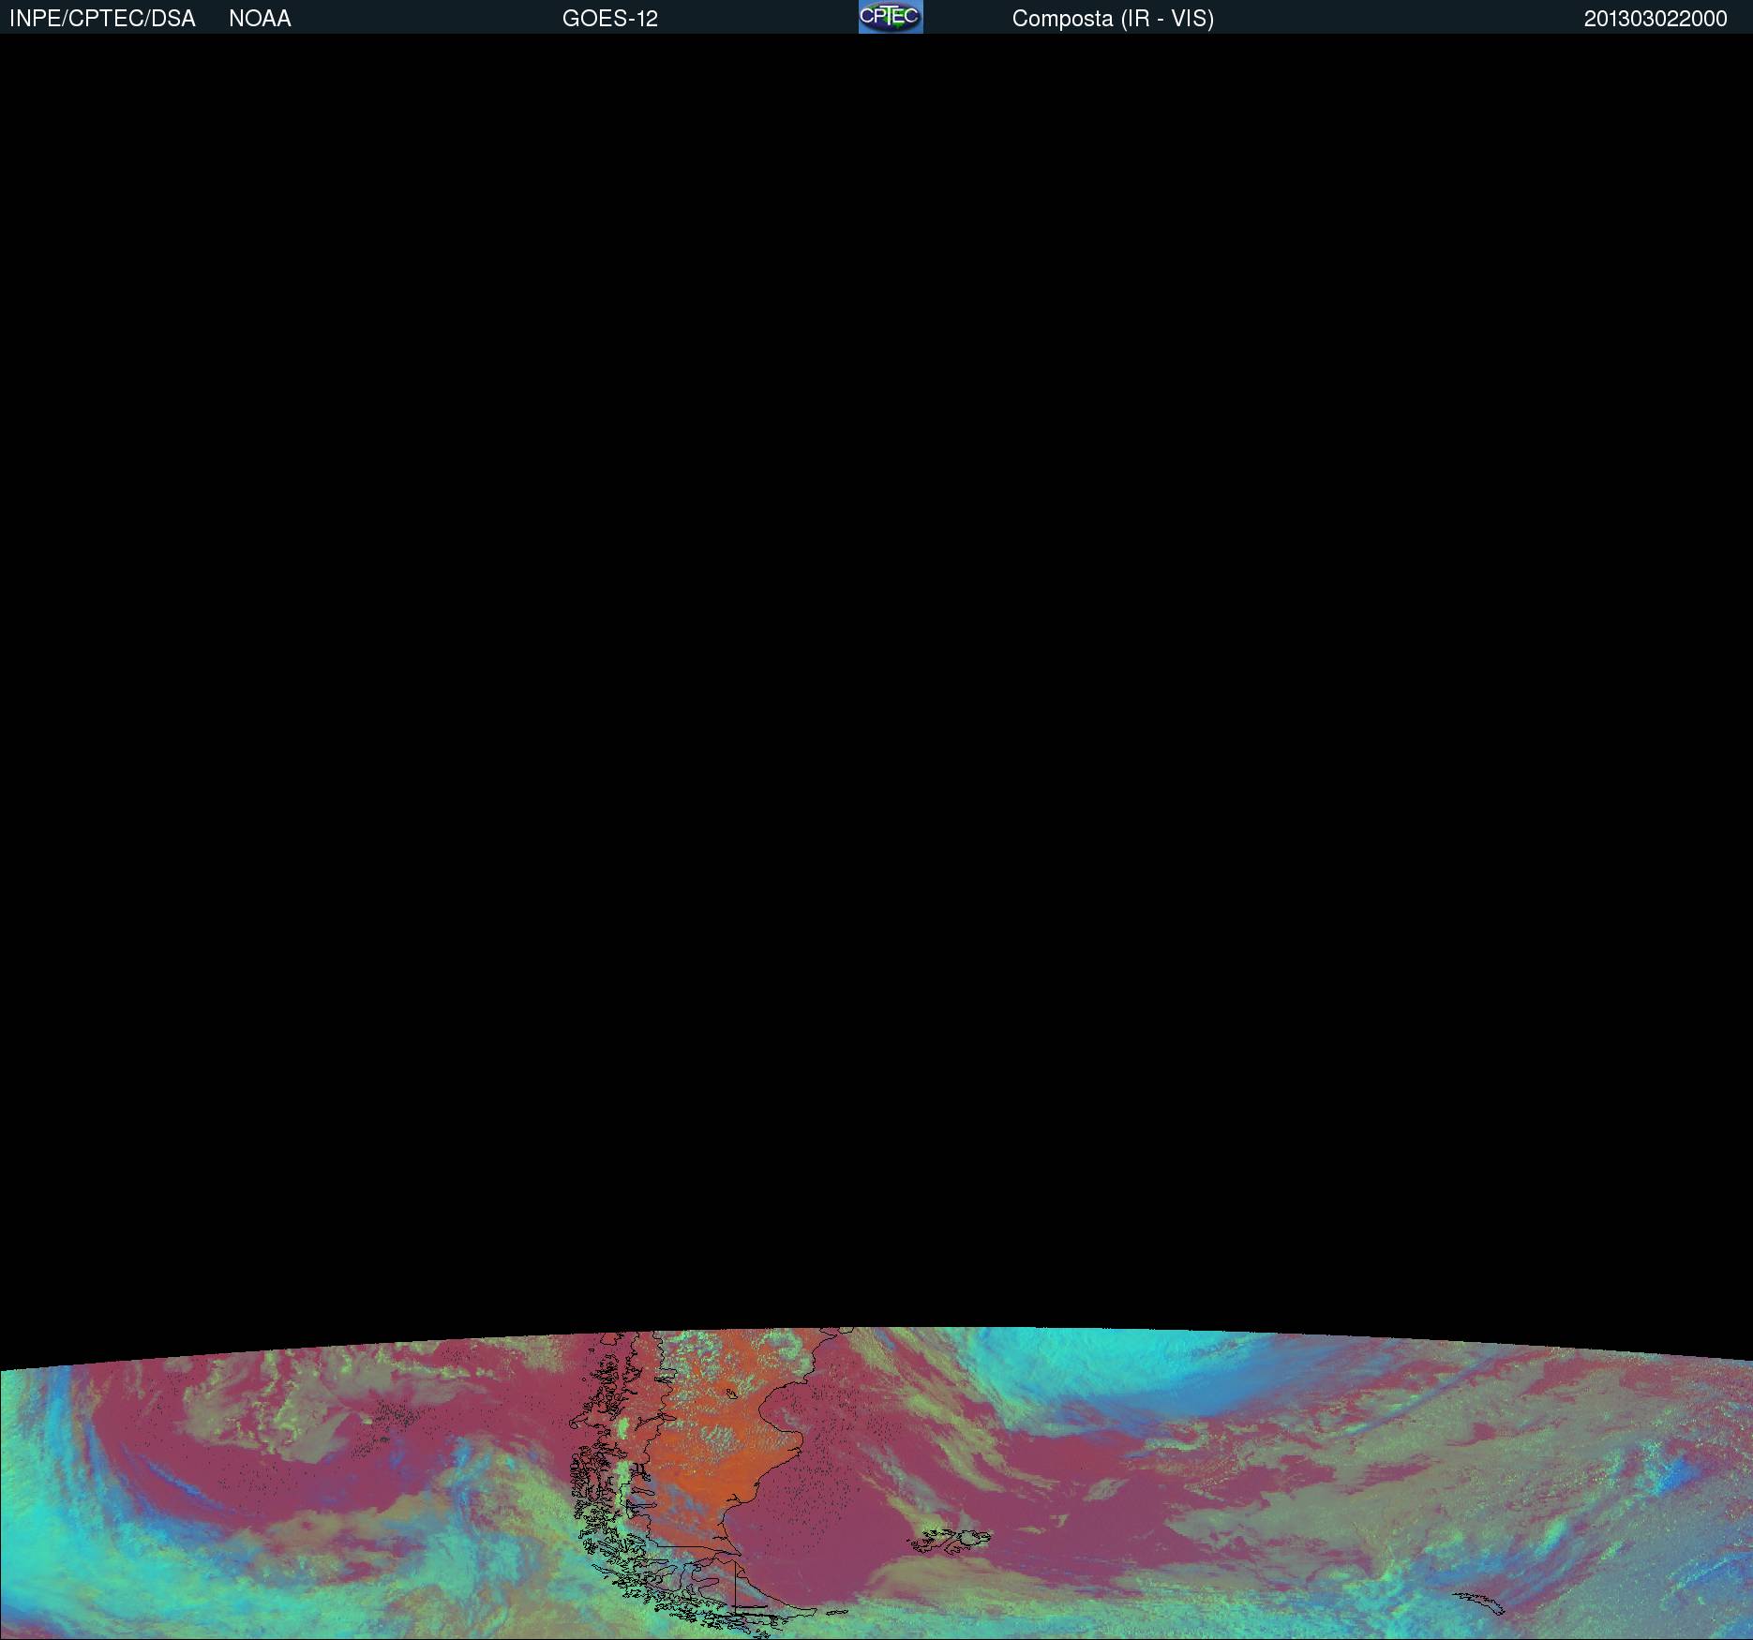Select the "Composta (IR - VIS)" label

[x=1113, y=19]
